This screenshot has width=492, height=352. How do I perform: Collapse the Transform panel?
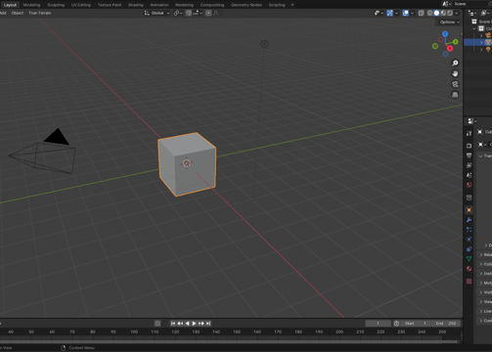click(480, 156)
